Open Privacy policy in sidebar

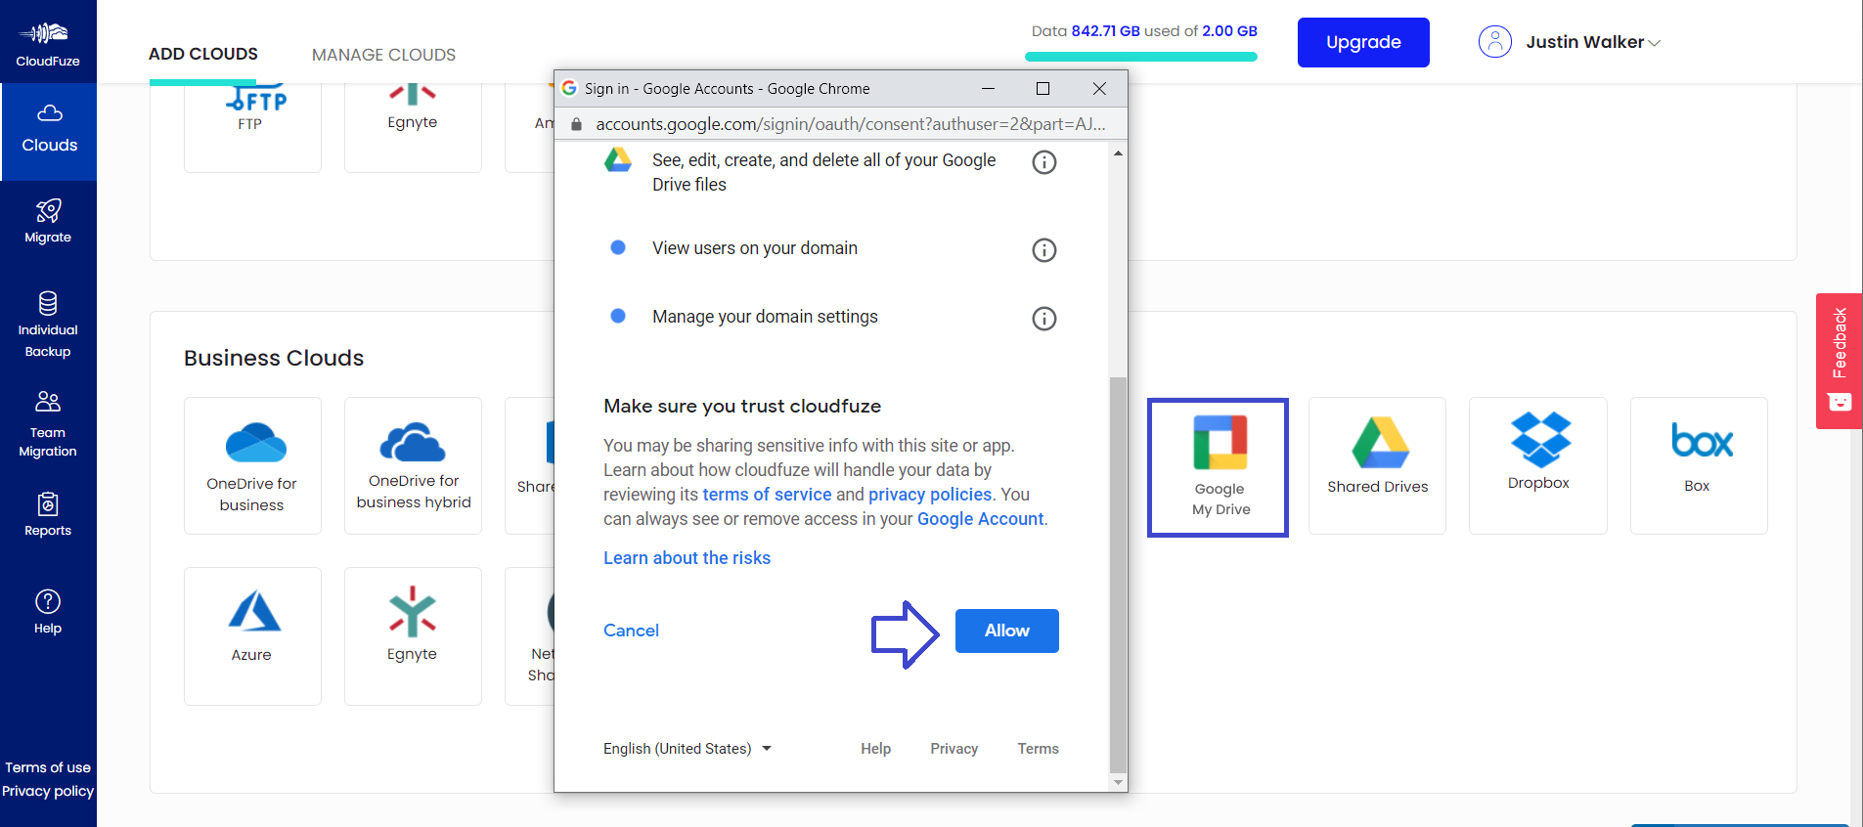coord(48,791)
